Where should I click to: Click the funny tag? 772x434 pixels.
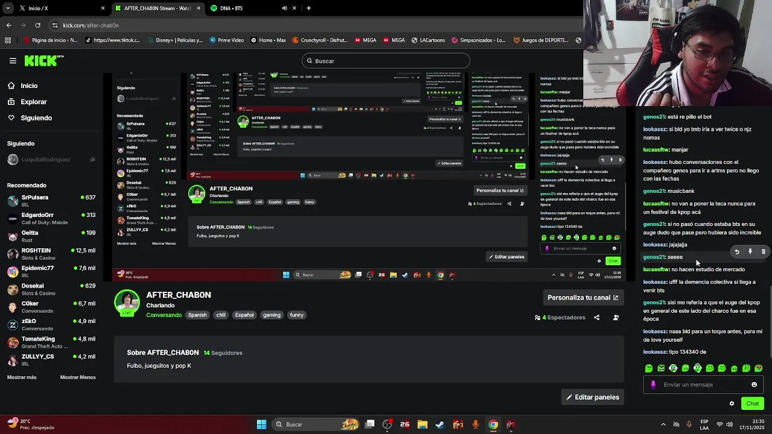click(297, 315)
